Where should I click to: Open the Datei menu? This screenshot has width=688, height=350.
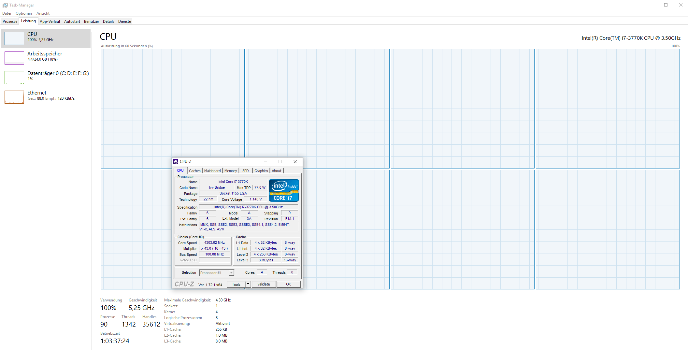[x=7, y=13]
